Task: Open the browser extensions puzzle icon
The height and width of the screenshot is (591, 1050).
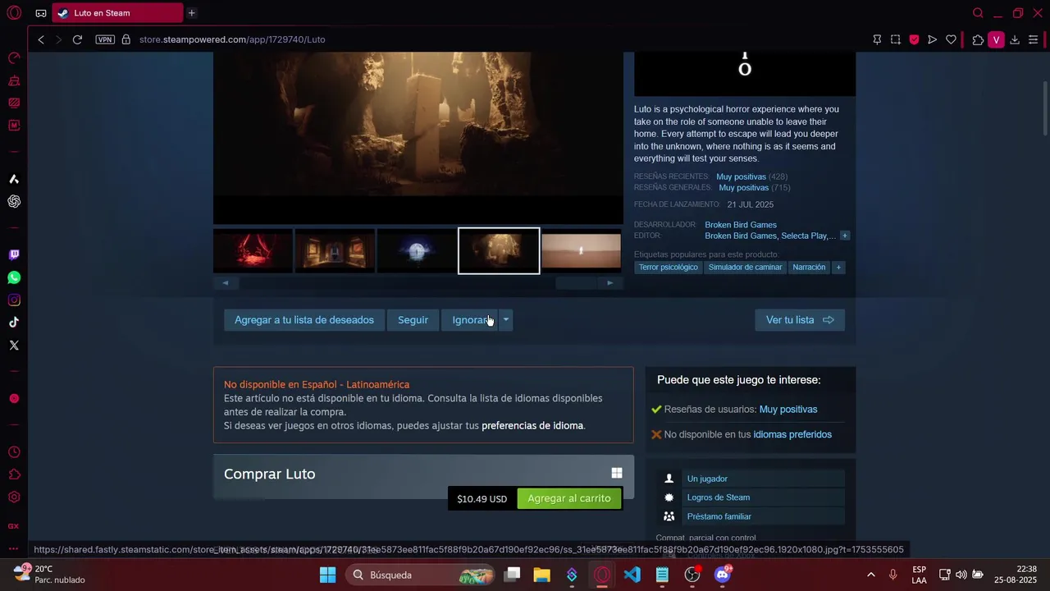Action: pos(978,39)
